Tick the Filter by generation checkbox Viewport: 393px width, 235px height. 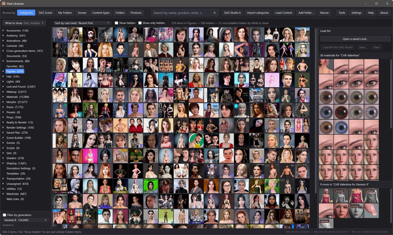click(x=4, y=215)
